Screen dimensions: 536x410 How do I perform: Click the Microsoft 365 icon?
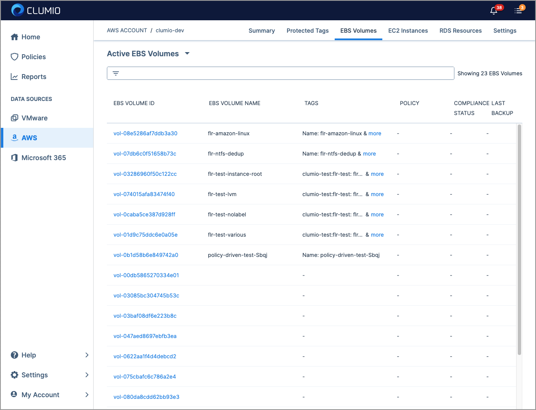click(14, 158)
